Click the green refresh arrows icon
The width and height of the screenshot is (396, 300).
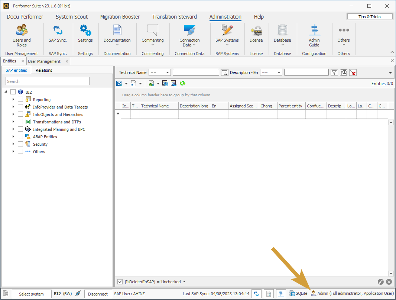click(x=182, y=84)
